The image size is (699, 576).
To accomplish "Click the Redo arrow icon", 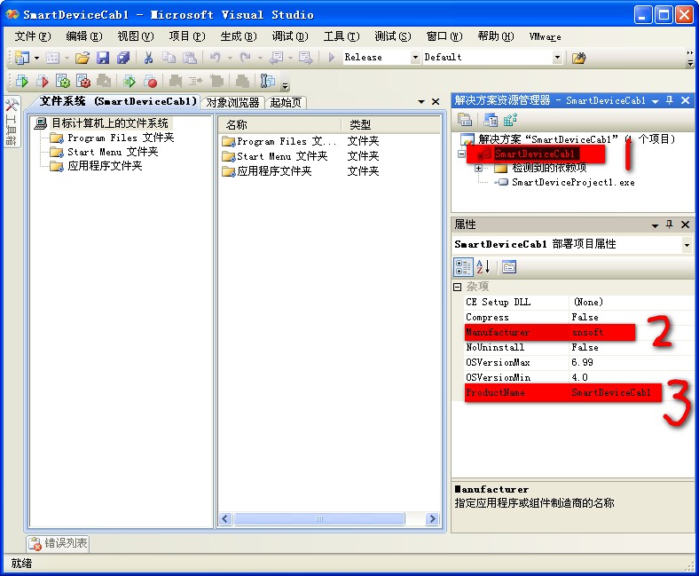I will (x=245, y=58).
